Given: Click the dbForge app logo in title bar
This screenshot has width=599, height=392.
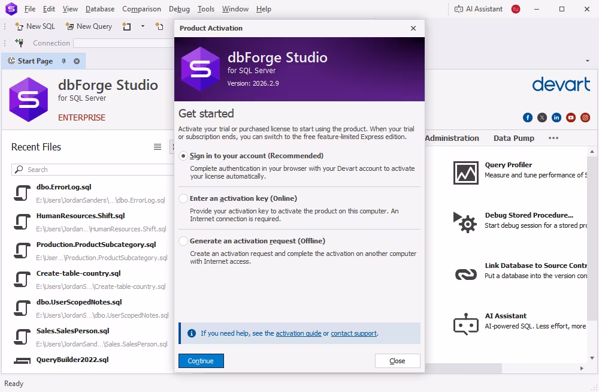Looking at the screenshot, I should coord(11,9).
